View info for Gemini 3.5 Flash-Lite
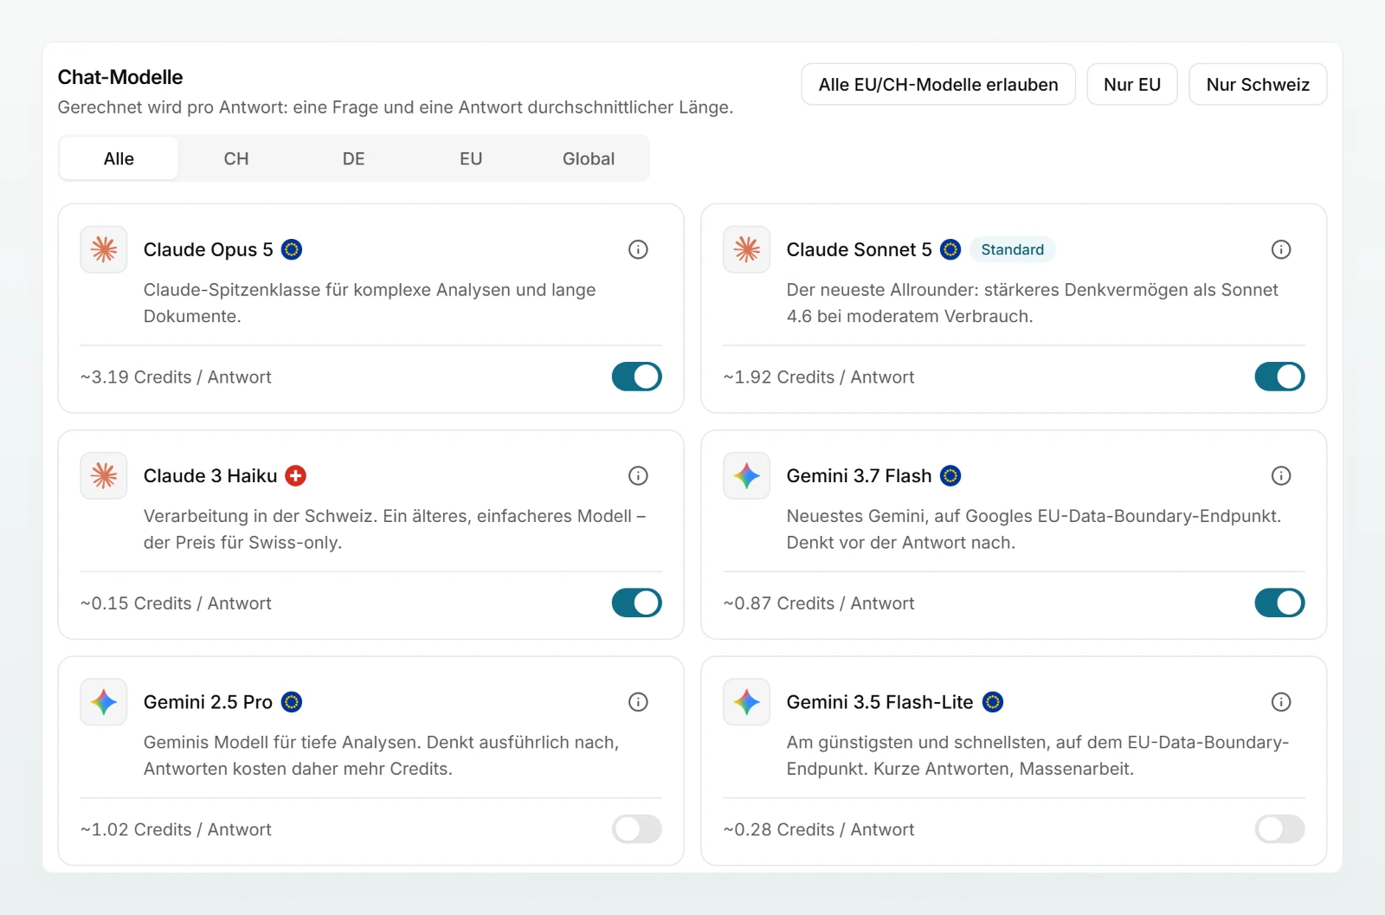This screenshot has height=915, width=1385. (1281, 702)
